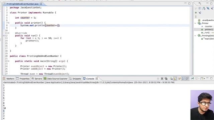Image resolution: width=214 pixels, height=120 pixels.
Task: Switch to the Properties tab
Action: 23,79
